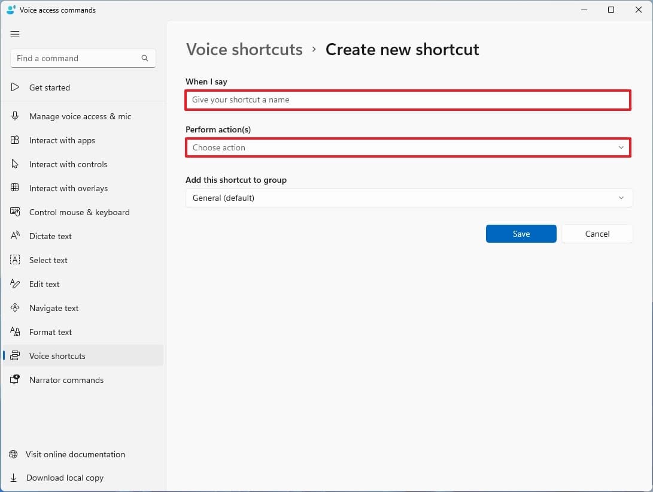Navigate to the Navigate text section

(54, 308)
